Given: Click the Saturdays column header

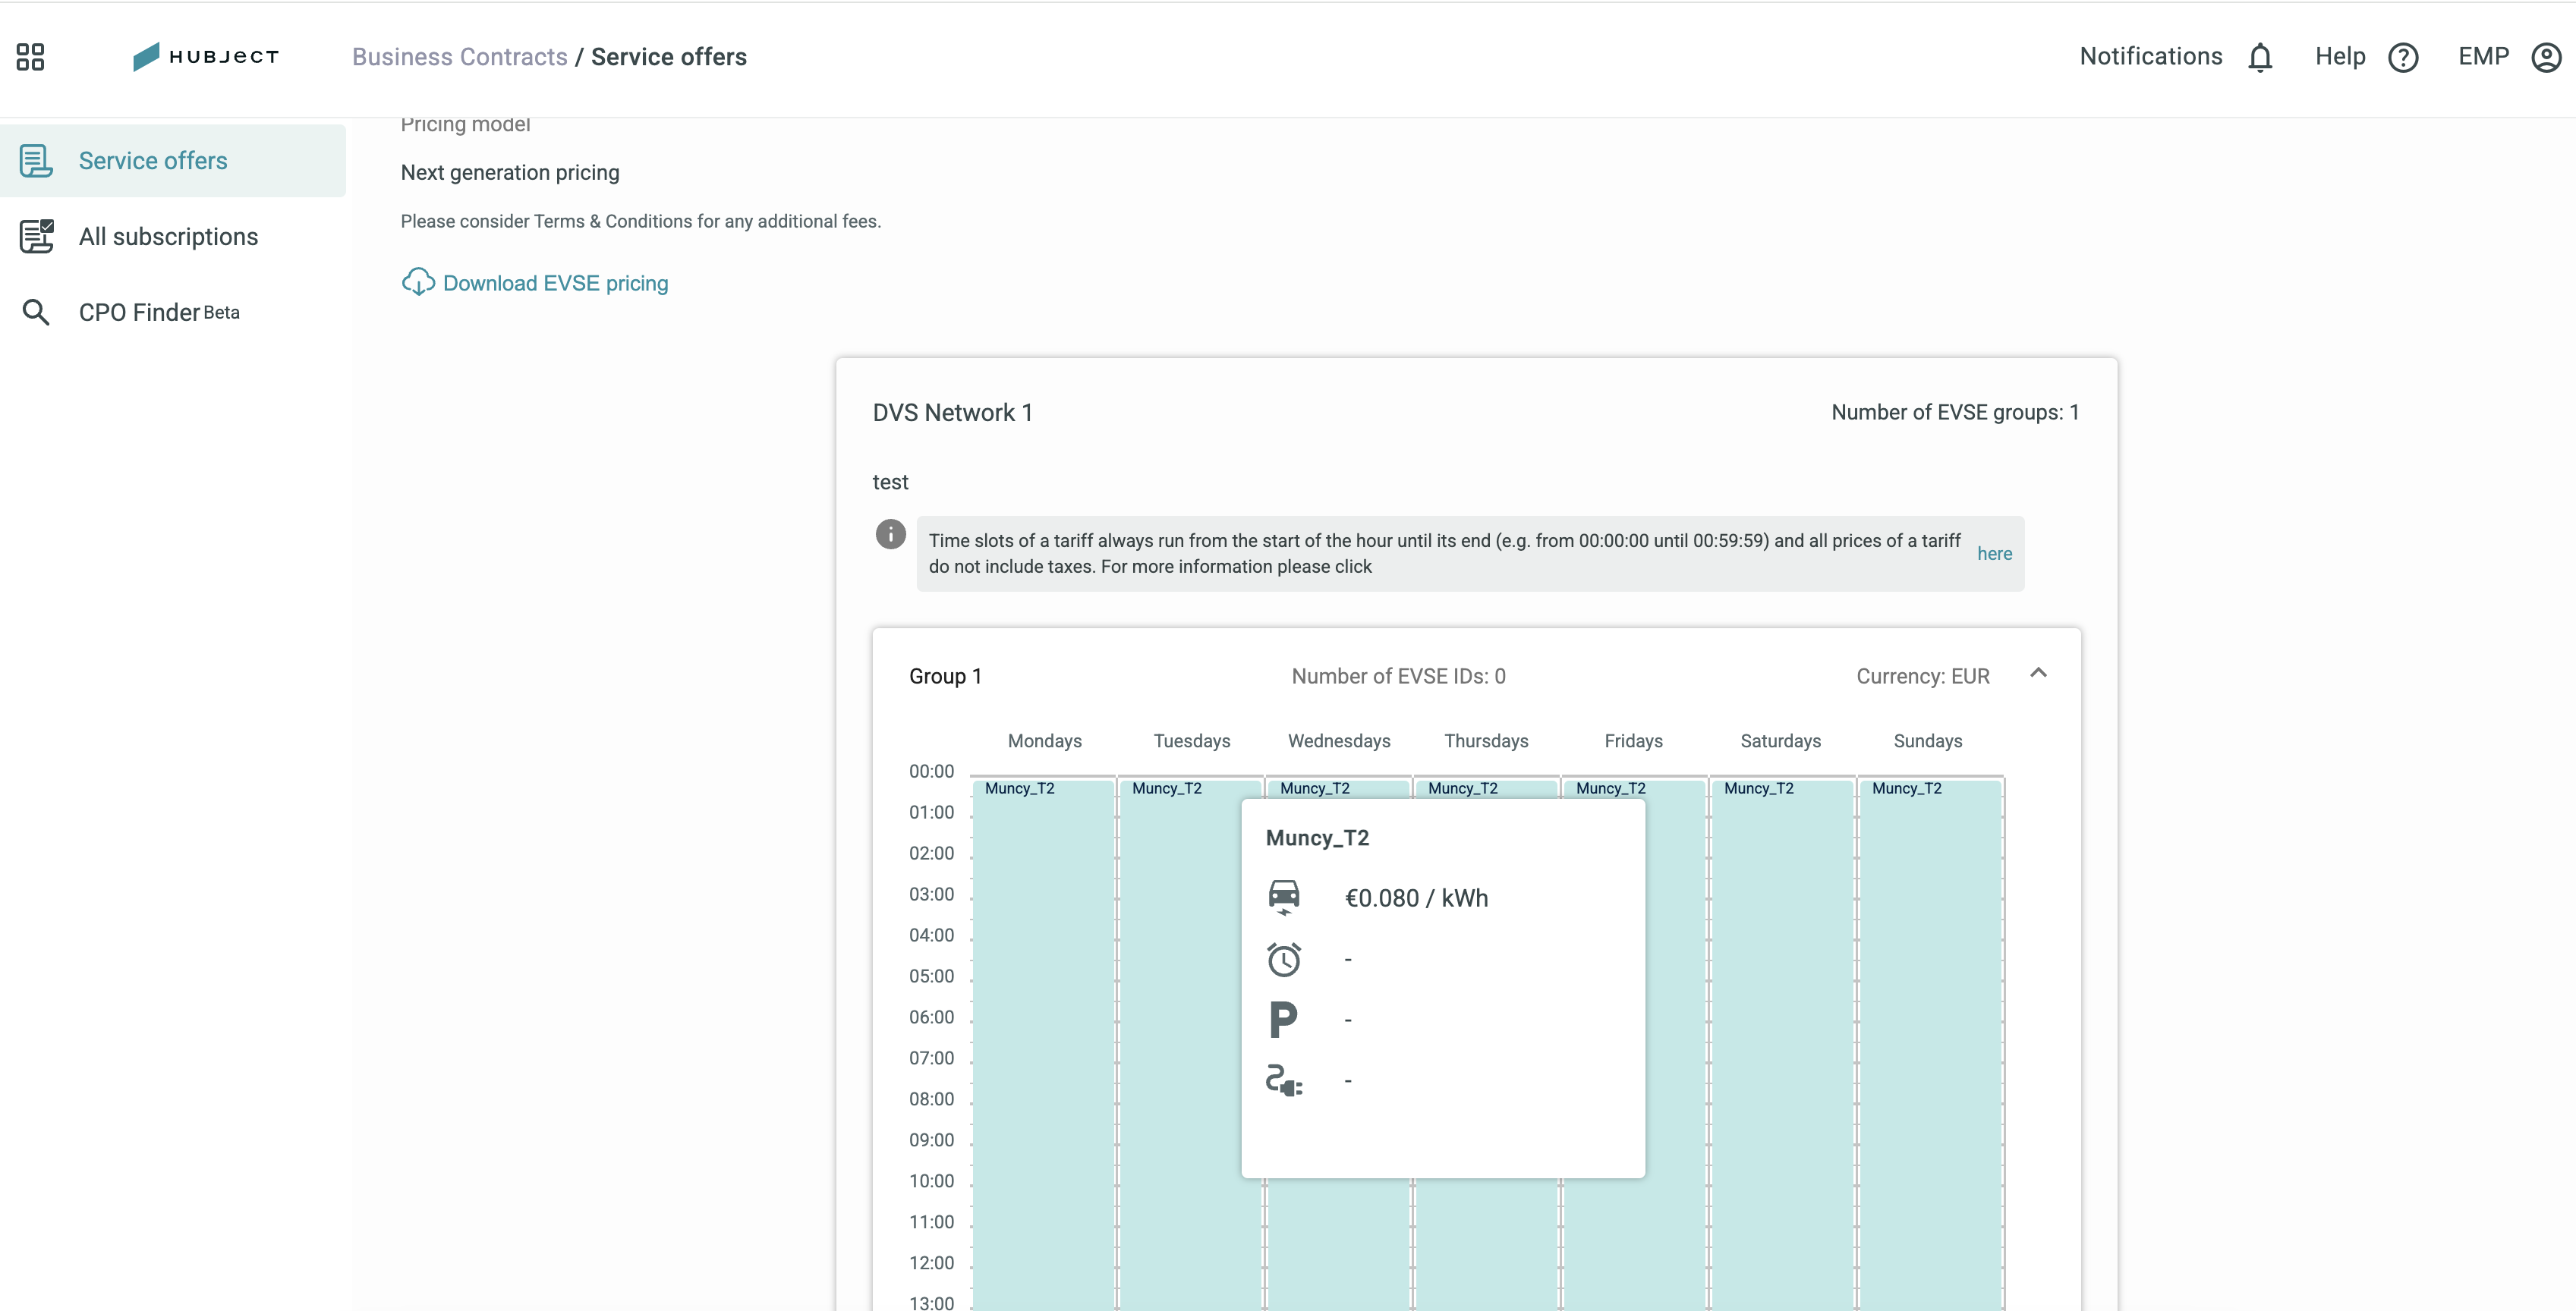Looking at the screenshot, I should [1780, 741].
